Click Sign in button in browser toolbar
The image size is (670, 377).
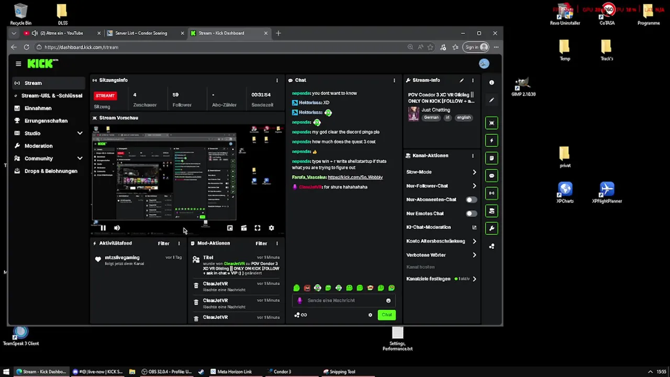tap(476, 47)
